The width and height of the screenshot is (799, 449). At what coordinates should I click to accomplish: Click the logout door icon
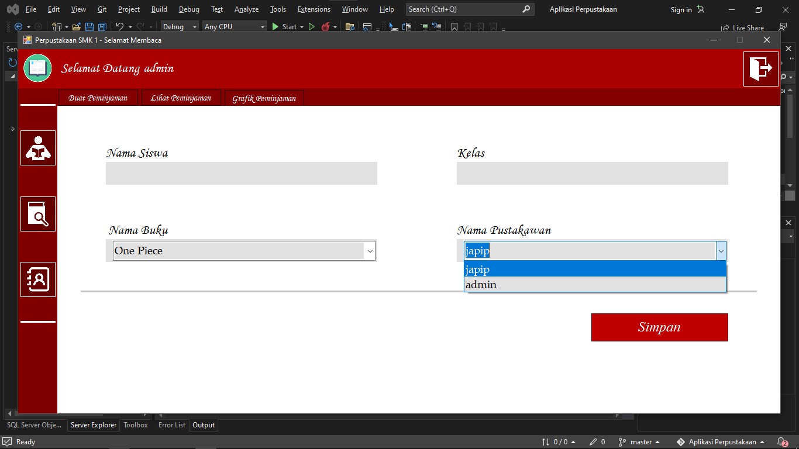pyautogui.click(x=760, y=69)
